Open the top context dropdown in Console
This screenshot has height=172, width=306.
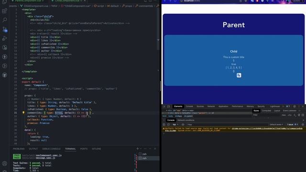pos(175,124)
